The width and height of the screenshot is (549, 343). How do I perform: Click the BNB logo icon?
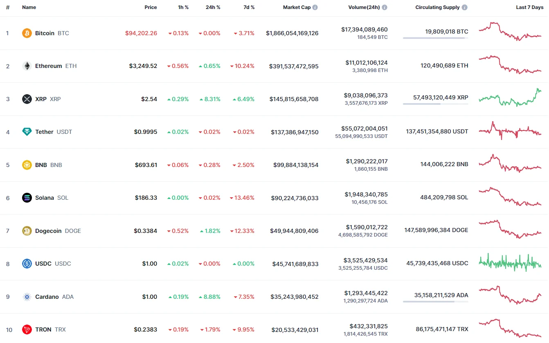(27, 165)
